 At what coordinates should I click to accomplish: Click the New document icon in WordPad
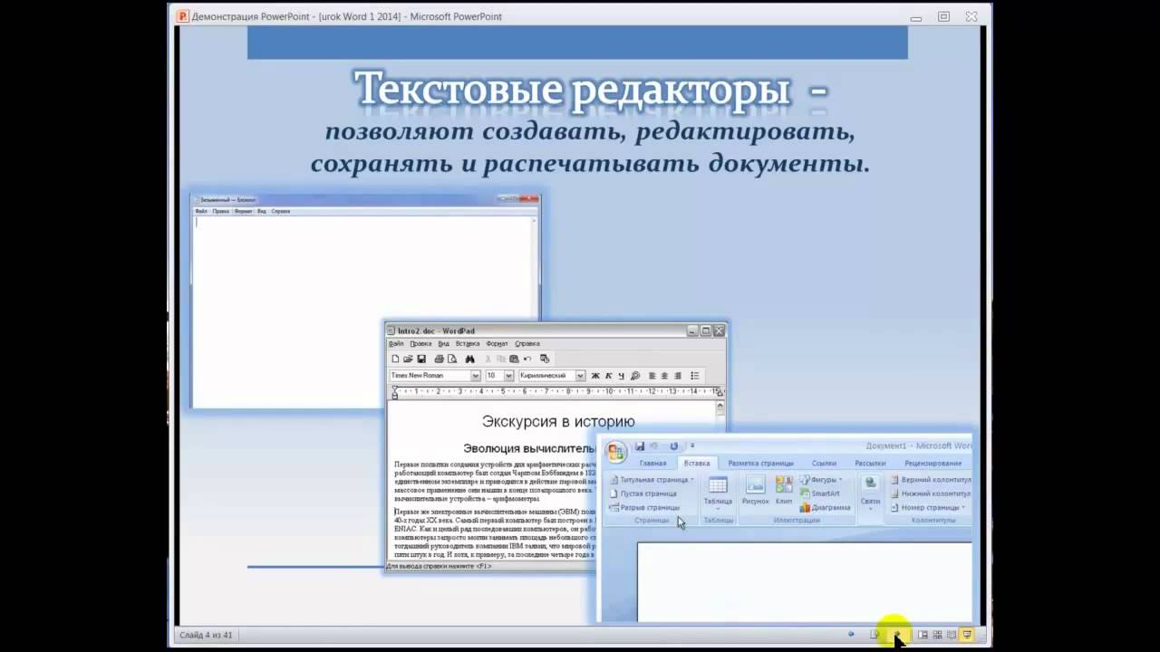point(395,359)
